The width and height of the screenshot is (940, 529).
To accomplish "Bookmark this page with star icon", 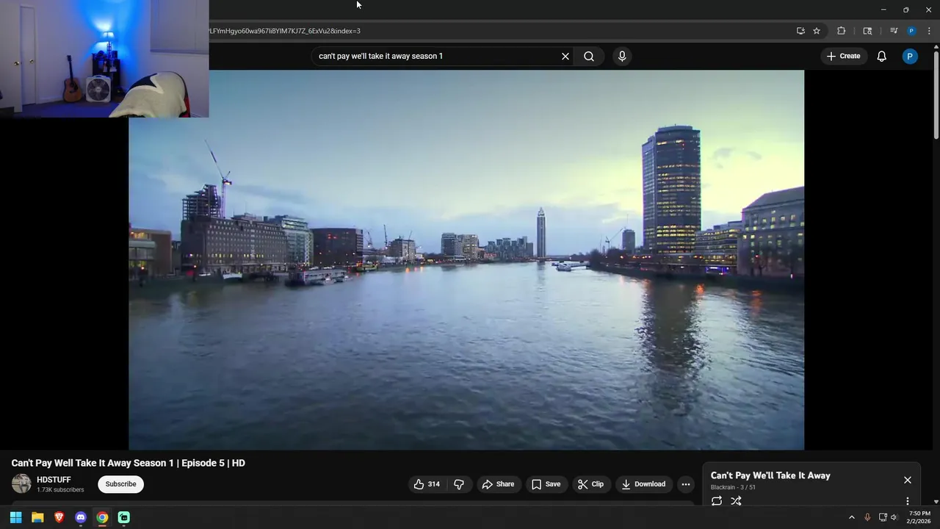I will click(x=817, y=31).
